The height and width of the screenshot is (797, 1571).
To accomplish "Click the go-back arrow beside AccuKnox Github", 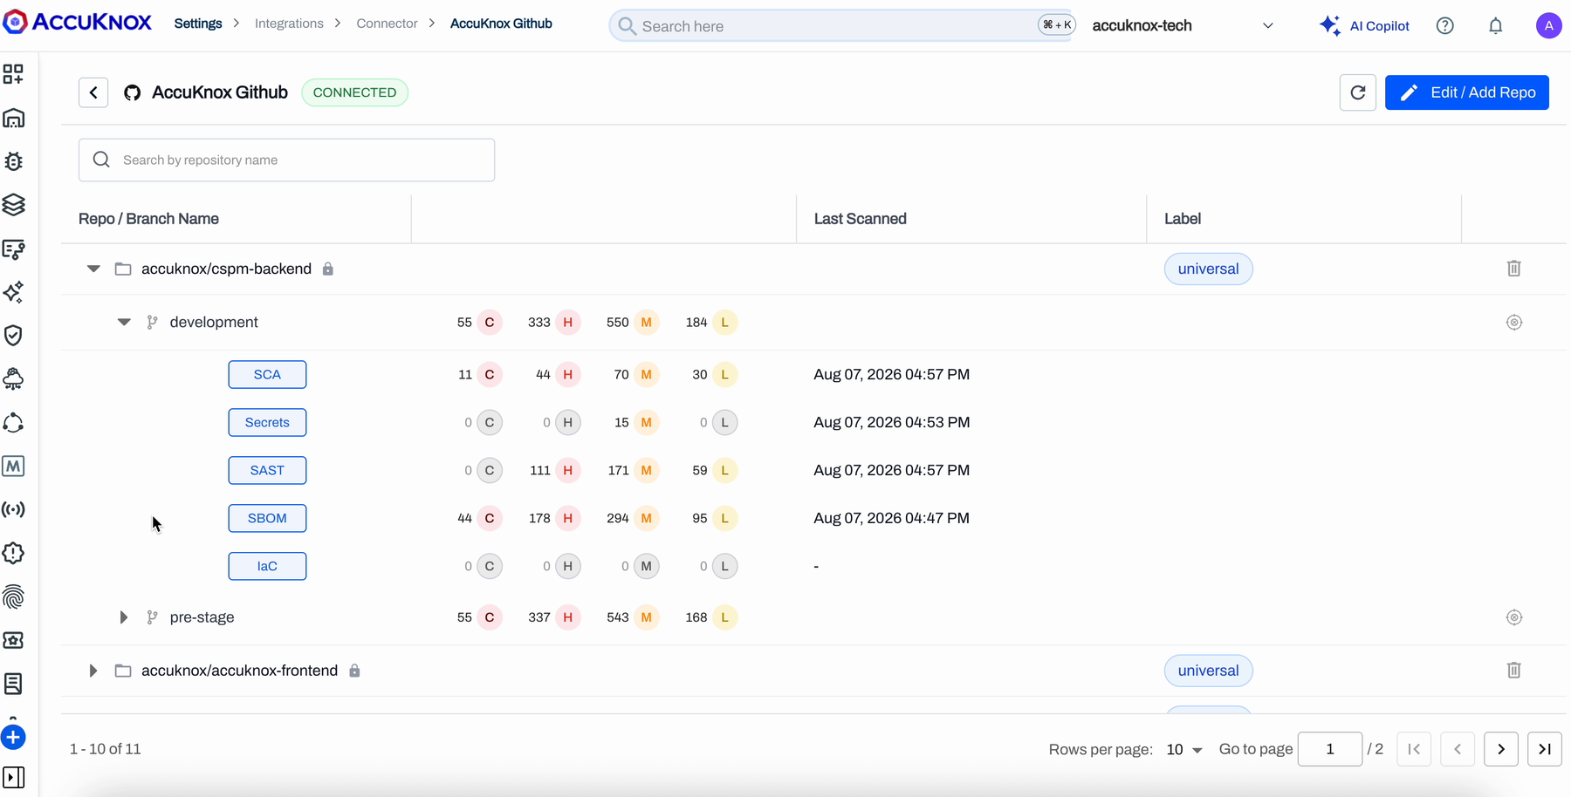I will (93, 92).
